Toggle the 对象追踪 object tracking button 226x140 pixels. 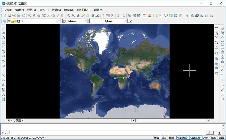coord(195,138)
